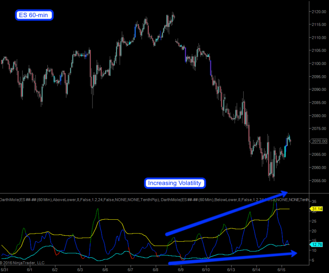
Task: Select the yellow 31.14 indicator value marker
Action: (316, 209)
